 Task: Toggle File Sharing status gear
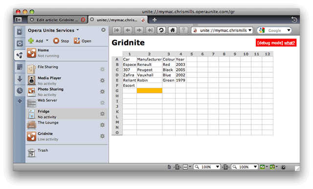tap(102, 69)
